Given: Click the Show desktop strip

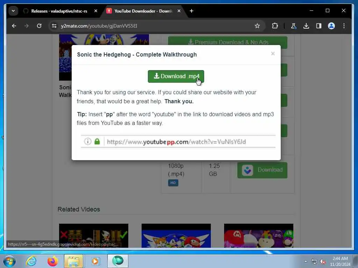Looking at the screenshot, I should [x=356, y=261].
